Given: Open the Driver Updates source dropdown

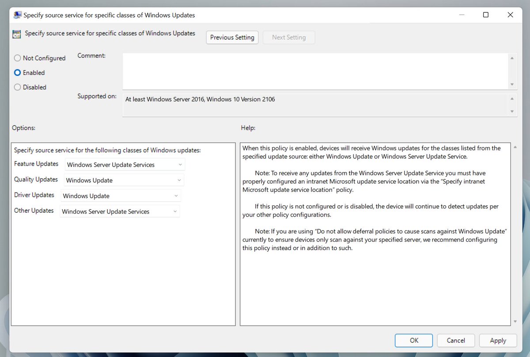Looking at the screenshot, I should [x=121, y=195].
